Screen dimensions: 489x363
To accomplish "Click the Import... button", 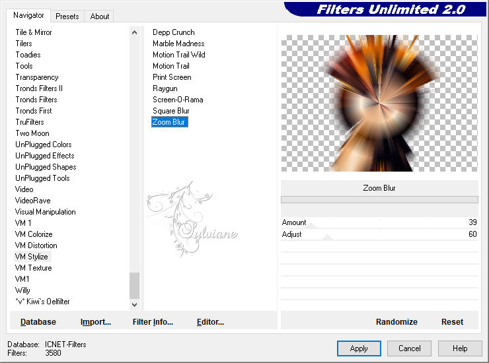I will coord(96,322).
